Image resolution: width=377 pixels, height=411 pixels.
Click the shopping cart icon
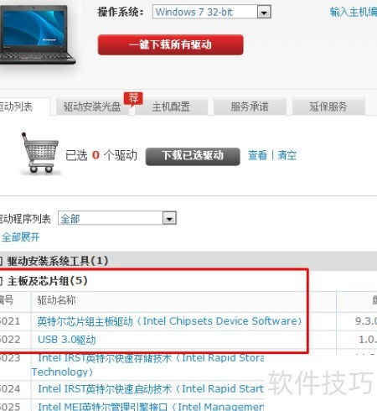[40, 153]
